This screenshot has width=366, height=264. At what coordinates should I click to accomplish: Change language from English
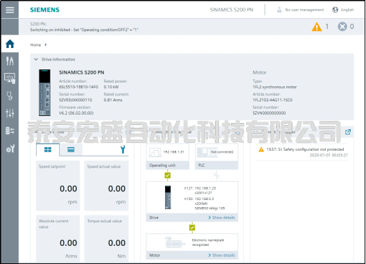coord(343,10)
